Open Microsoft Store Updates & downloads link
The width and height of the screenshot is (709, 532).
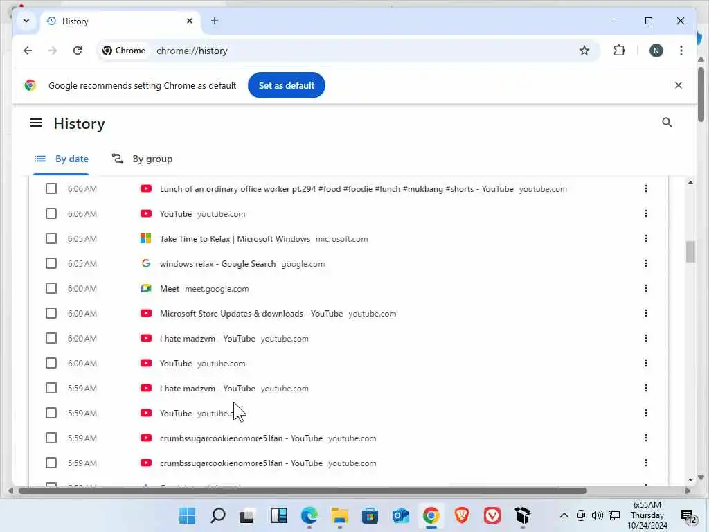point(251,314)
